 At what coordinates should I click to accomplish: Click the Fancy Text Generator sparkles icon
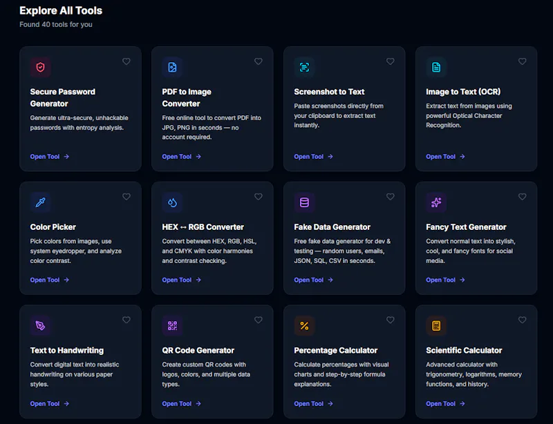click(436, 202)
